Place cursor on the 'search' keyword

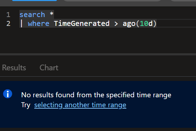click(x=32, y=15)
